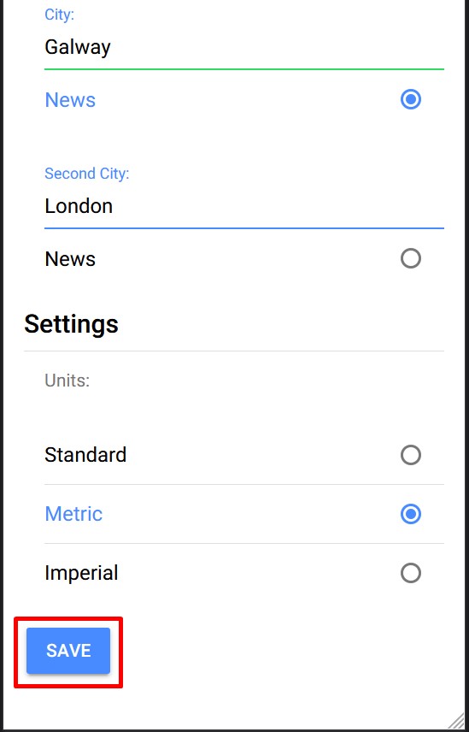The width and height of the screenshot is (469, 732).
Task: Click the SAVE button
Action: [x=68, y=651]
